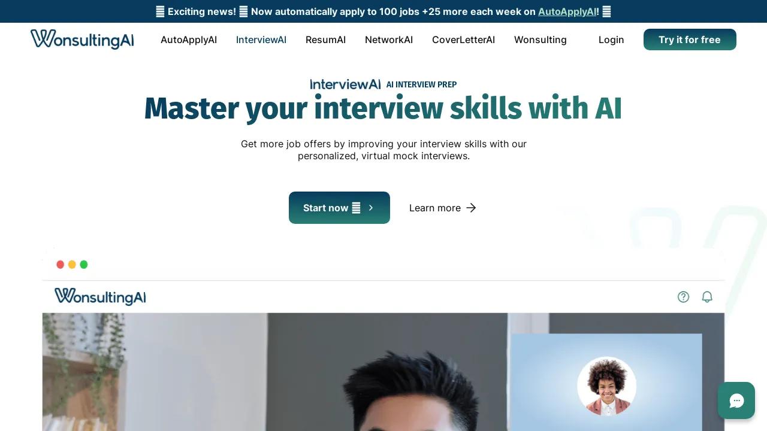The width and height of the screenshot is (767, 431).
Task: Go to the NetworkAI page
Action: [389, 40]
